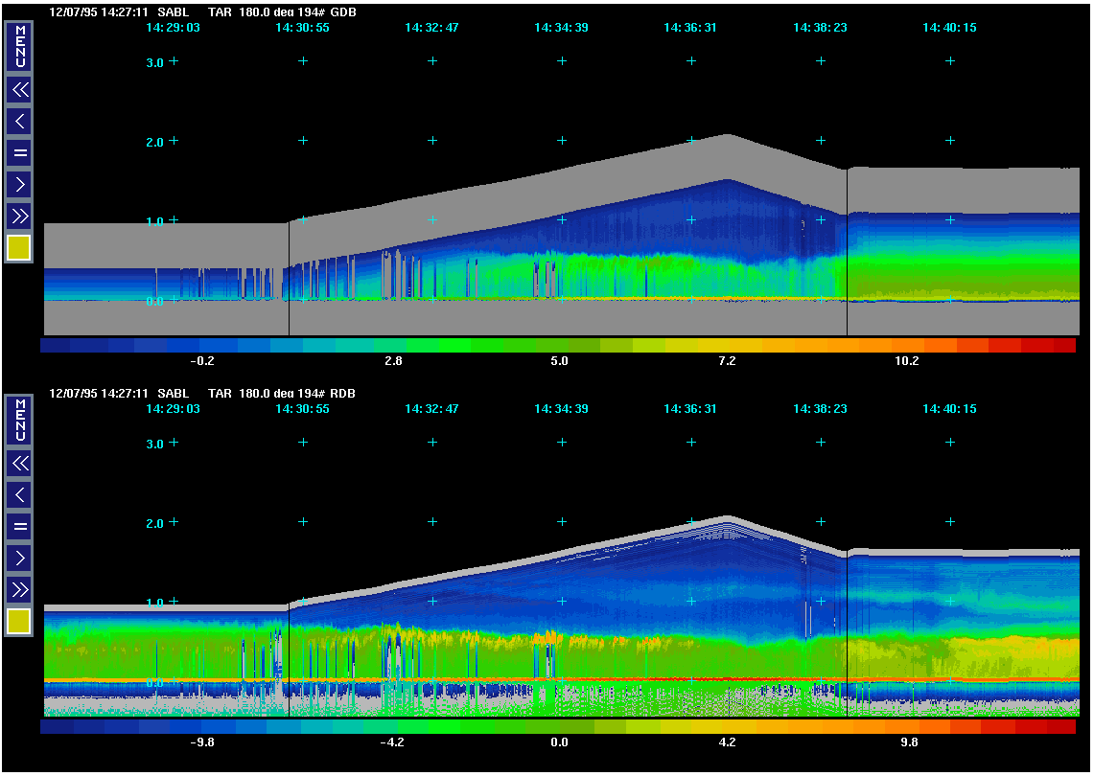Click the double-left rewind arrow in bottom panel
Image resolution: width=1094 pixels, height=776 pixels.
(x=19, y=464)
